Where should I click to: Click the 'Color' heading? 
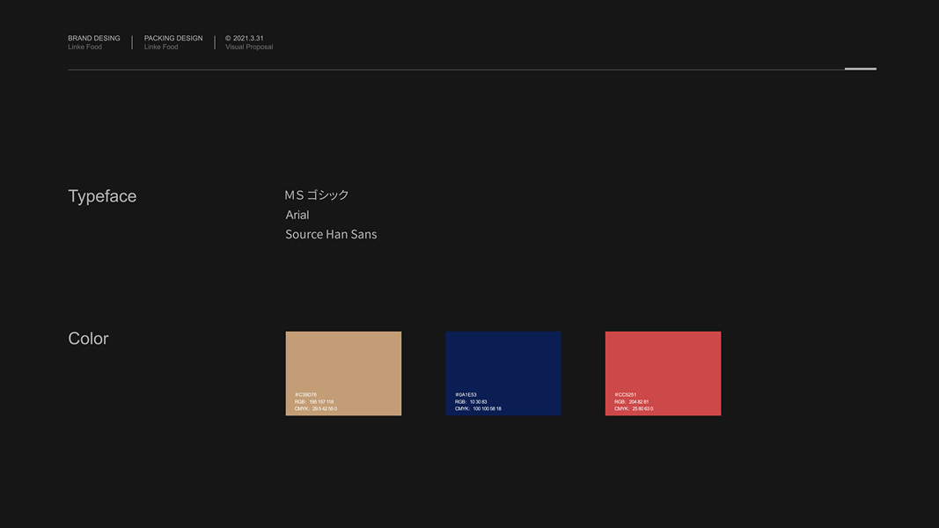coord(88,338)
